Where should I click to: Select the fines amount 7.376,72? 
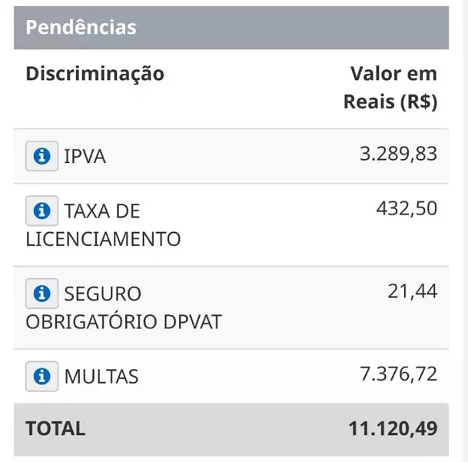coord(398,374)
